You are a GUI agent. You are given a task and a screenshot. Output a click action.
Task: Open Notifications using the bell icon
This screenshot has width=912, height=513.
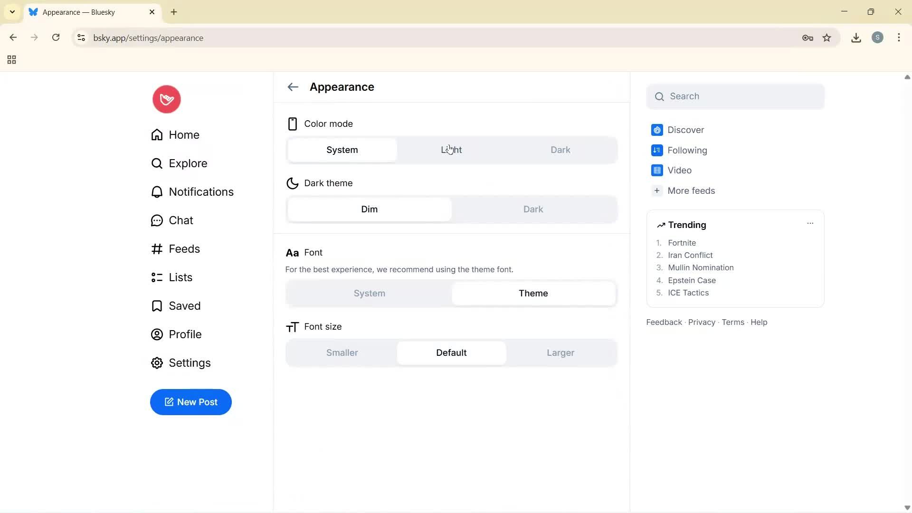[157, 192]
